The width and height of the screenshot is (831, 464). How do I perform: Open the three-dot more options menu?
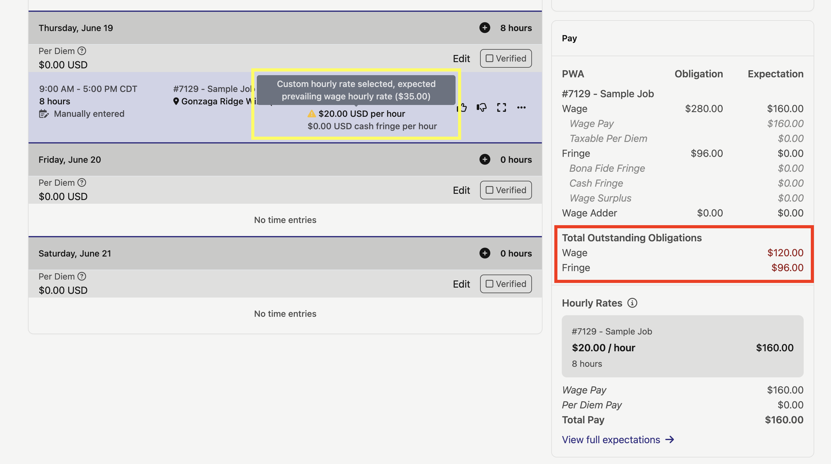[521, 107]
